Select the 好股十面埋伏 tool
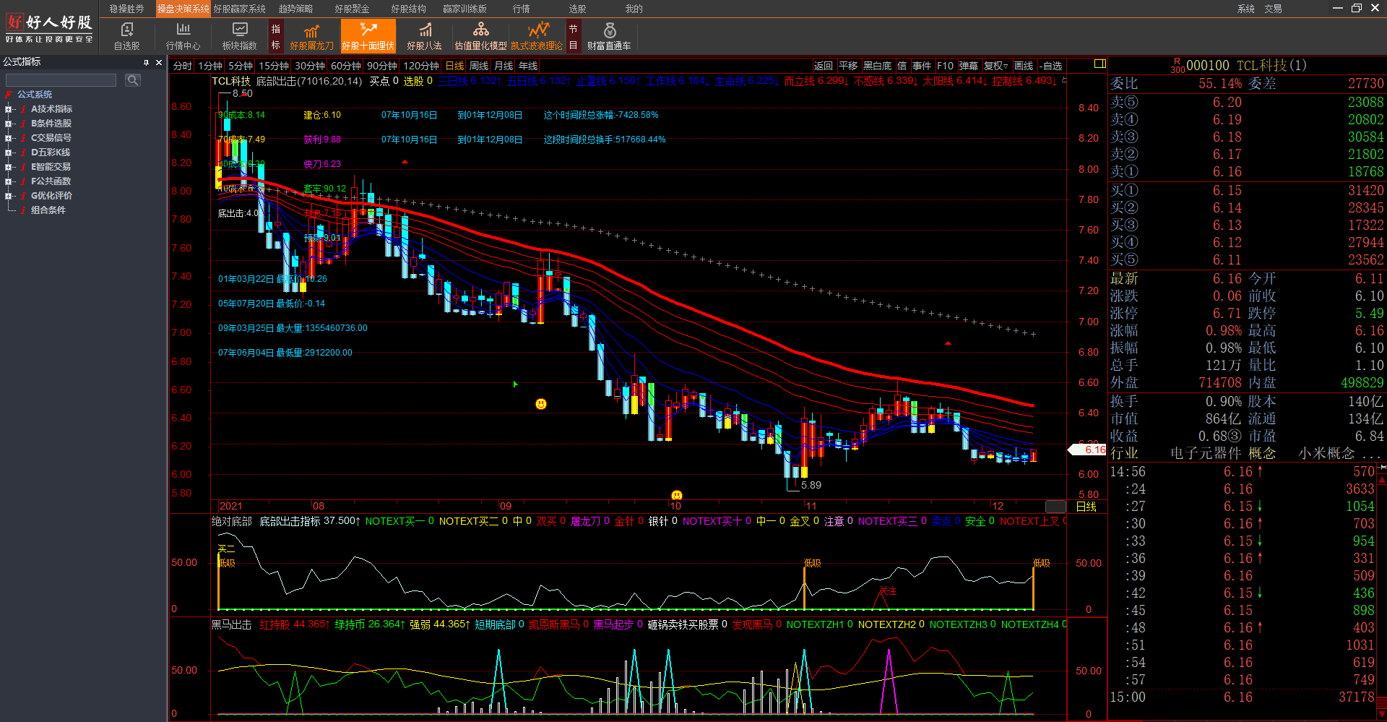 coord(368,36)
